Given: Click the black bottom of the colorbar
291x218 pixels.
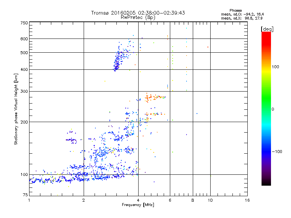Looking at the screenshot, I should point(266,183).
